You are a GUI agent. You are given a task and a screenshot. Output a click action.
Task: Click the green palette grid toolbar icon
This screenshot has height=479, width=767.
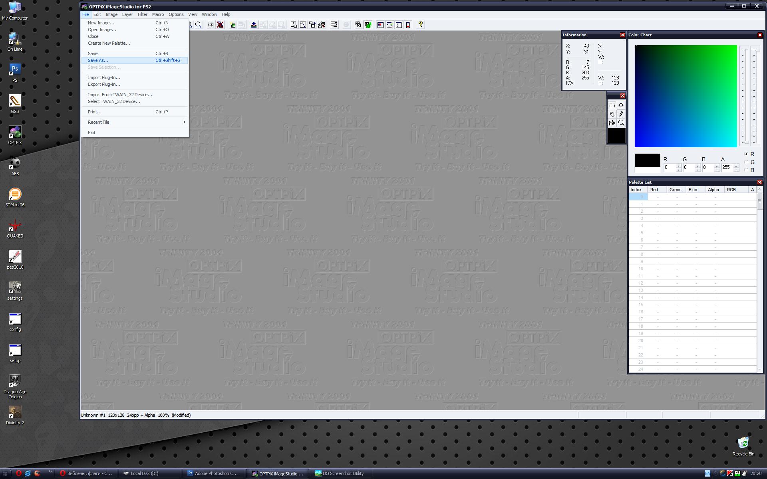[233, 25]
